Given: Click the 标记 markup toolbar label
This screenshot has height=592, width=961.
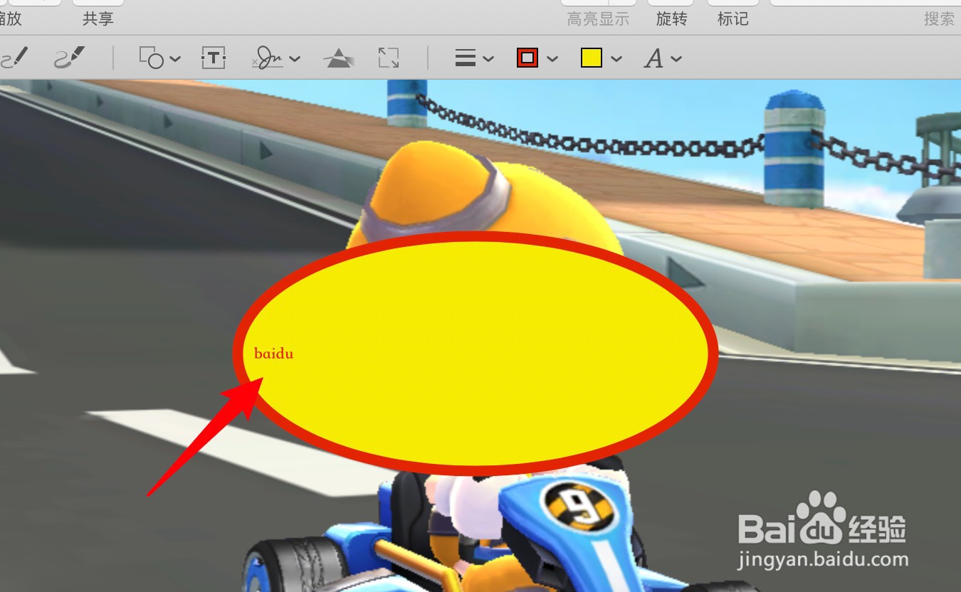Looking at the screenshot, I should [x=732, y=19].
